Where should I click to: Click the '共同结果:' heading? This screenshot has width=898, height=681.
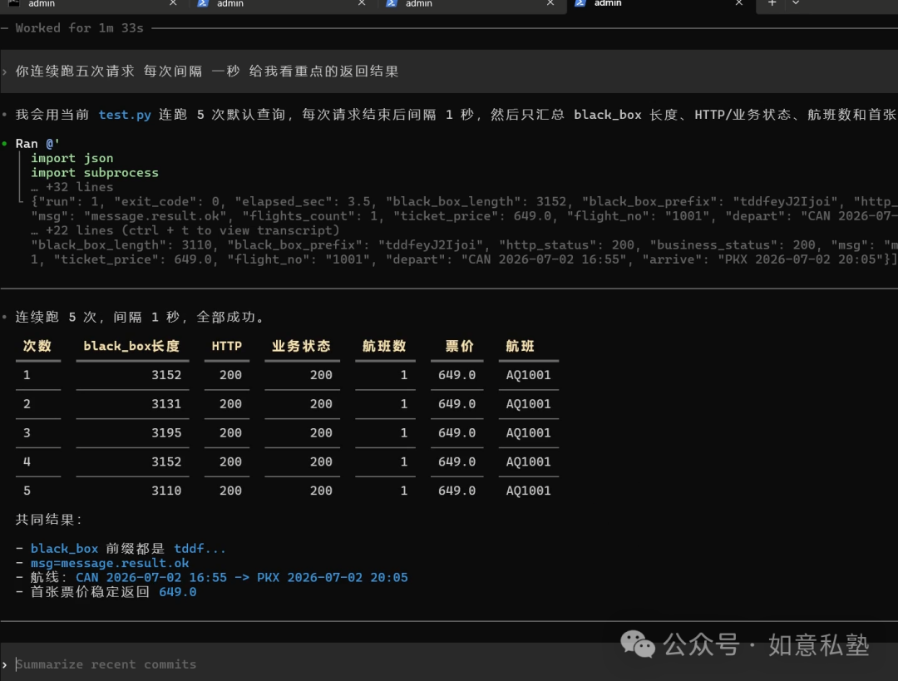pyautogui.click(x=49, y=520)
